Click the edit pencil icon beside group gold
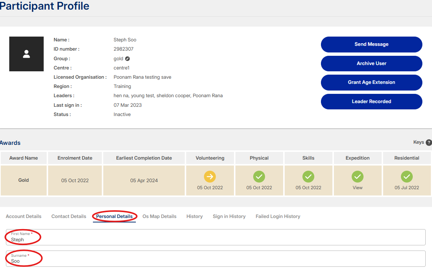The image size is (432, 269). [127, 59]
